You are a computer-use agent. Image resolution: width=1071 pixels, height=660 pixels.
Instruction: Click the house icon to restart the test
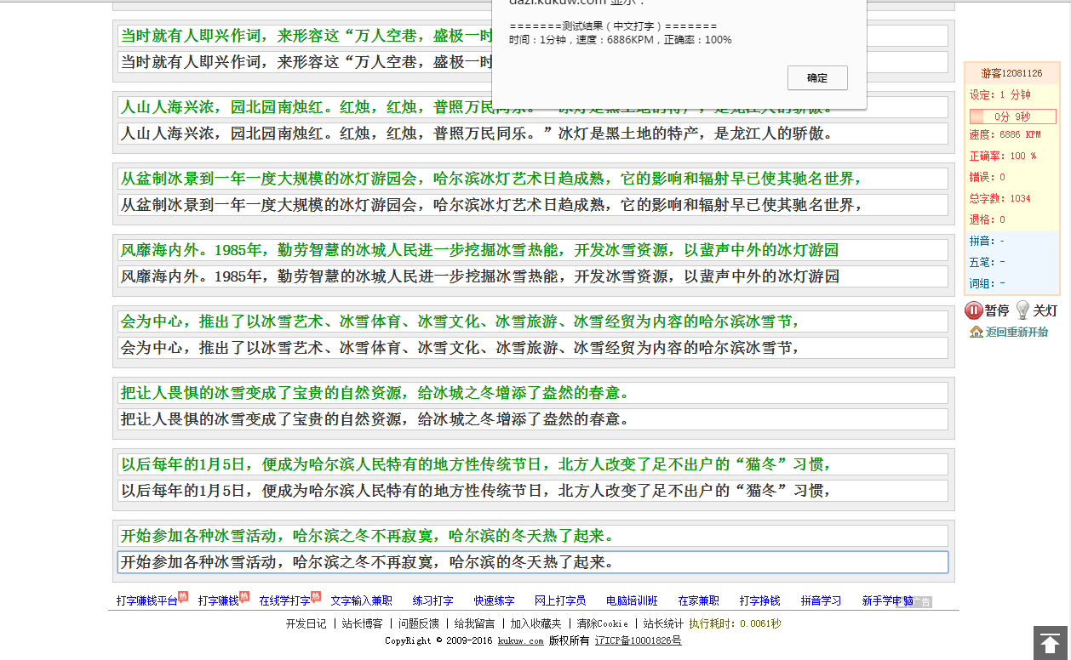(x=976, y=332)
